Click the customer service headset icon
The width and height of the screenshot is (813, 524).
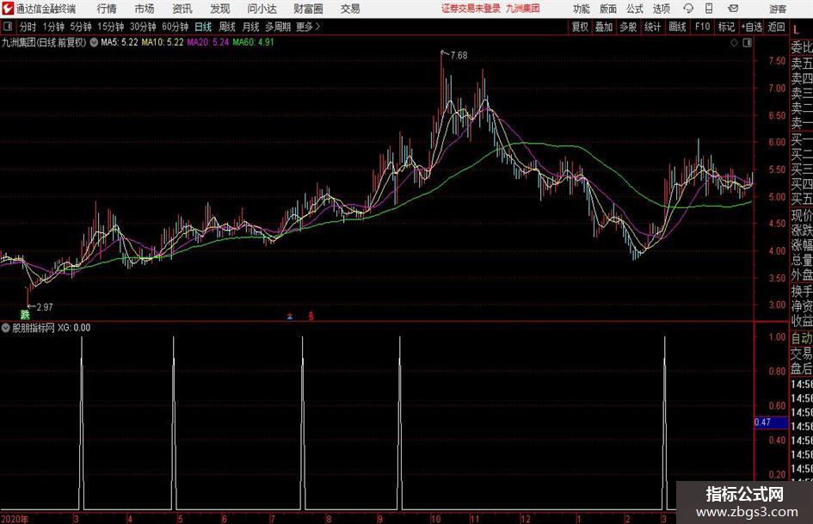[688, 9]
